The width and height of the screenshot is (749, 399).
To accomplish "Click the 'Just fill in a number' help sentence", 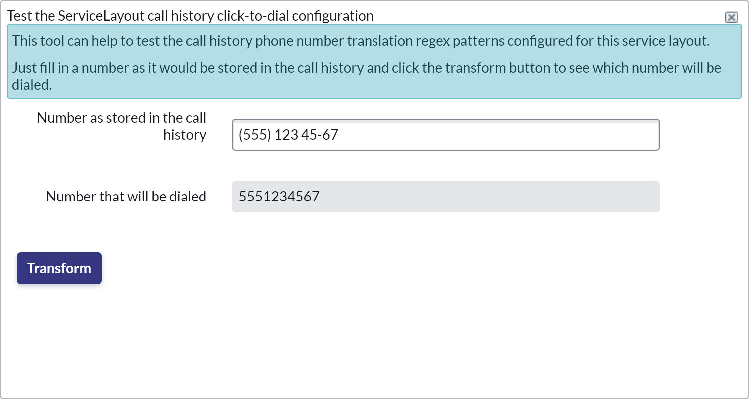I will click(x=367, y=68).
